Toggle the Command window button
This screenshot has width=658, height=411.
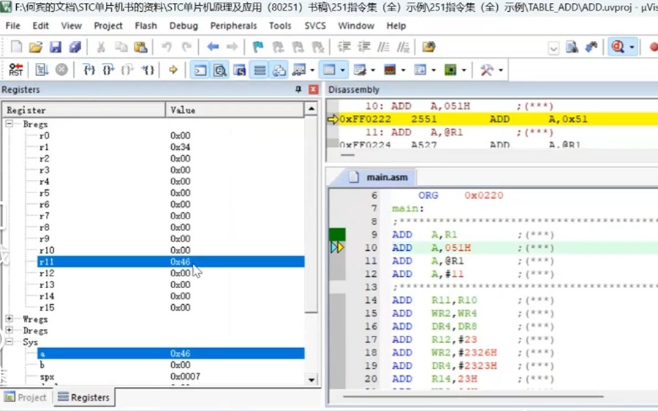pos(200,69)
